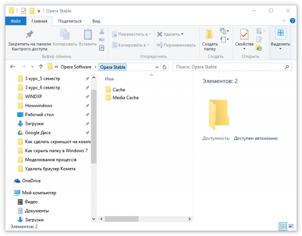Click the Copy path icon below scissors
The height and width of the screenshot is (236, 302).
click(101, 40)
